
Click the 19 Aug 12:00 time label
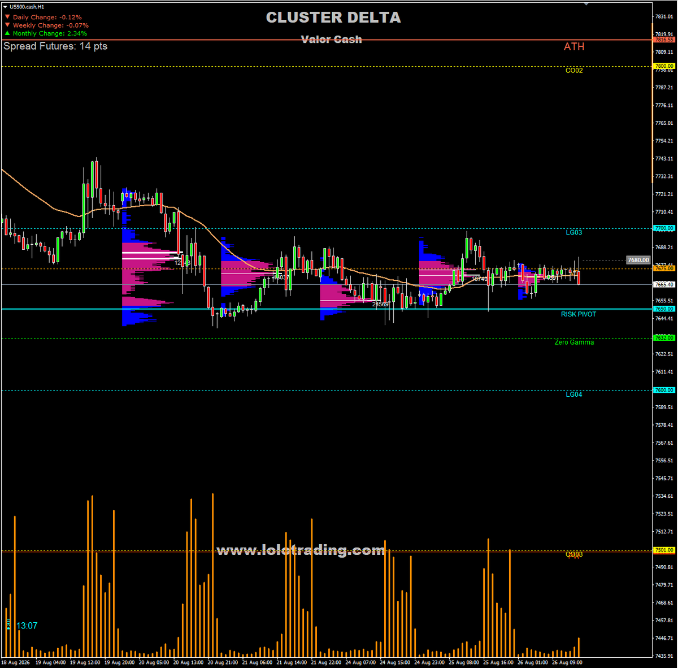(85, 662)
